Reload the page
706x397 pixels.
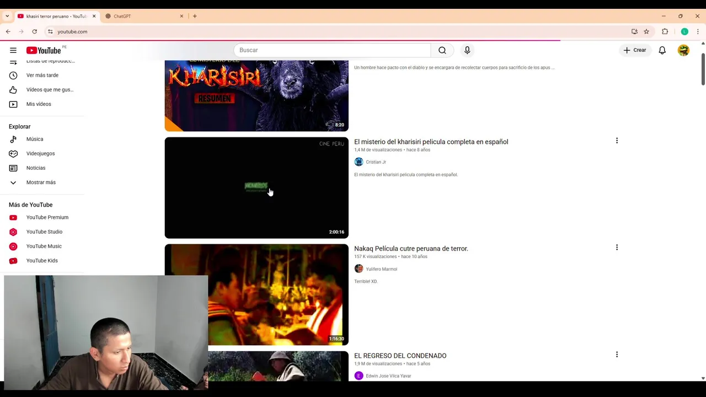point(34,31)
